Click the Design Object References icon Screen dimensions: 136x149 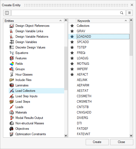(12, 26)
